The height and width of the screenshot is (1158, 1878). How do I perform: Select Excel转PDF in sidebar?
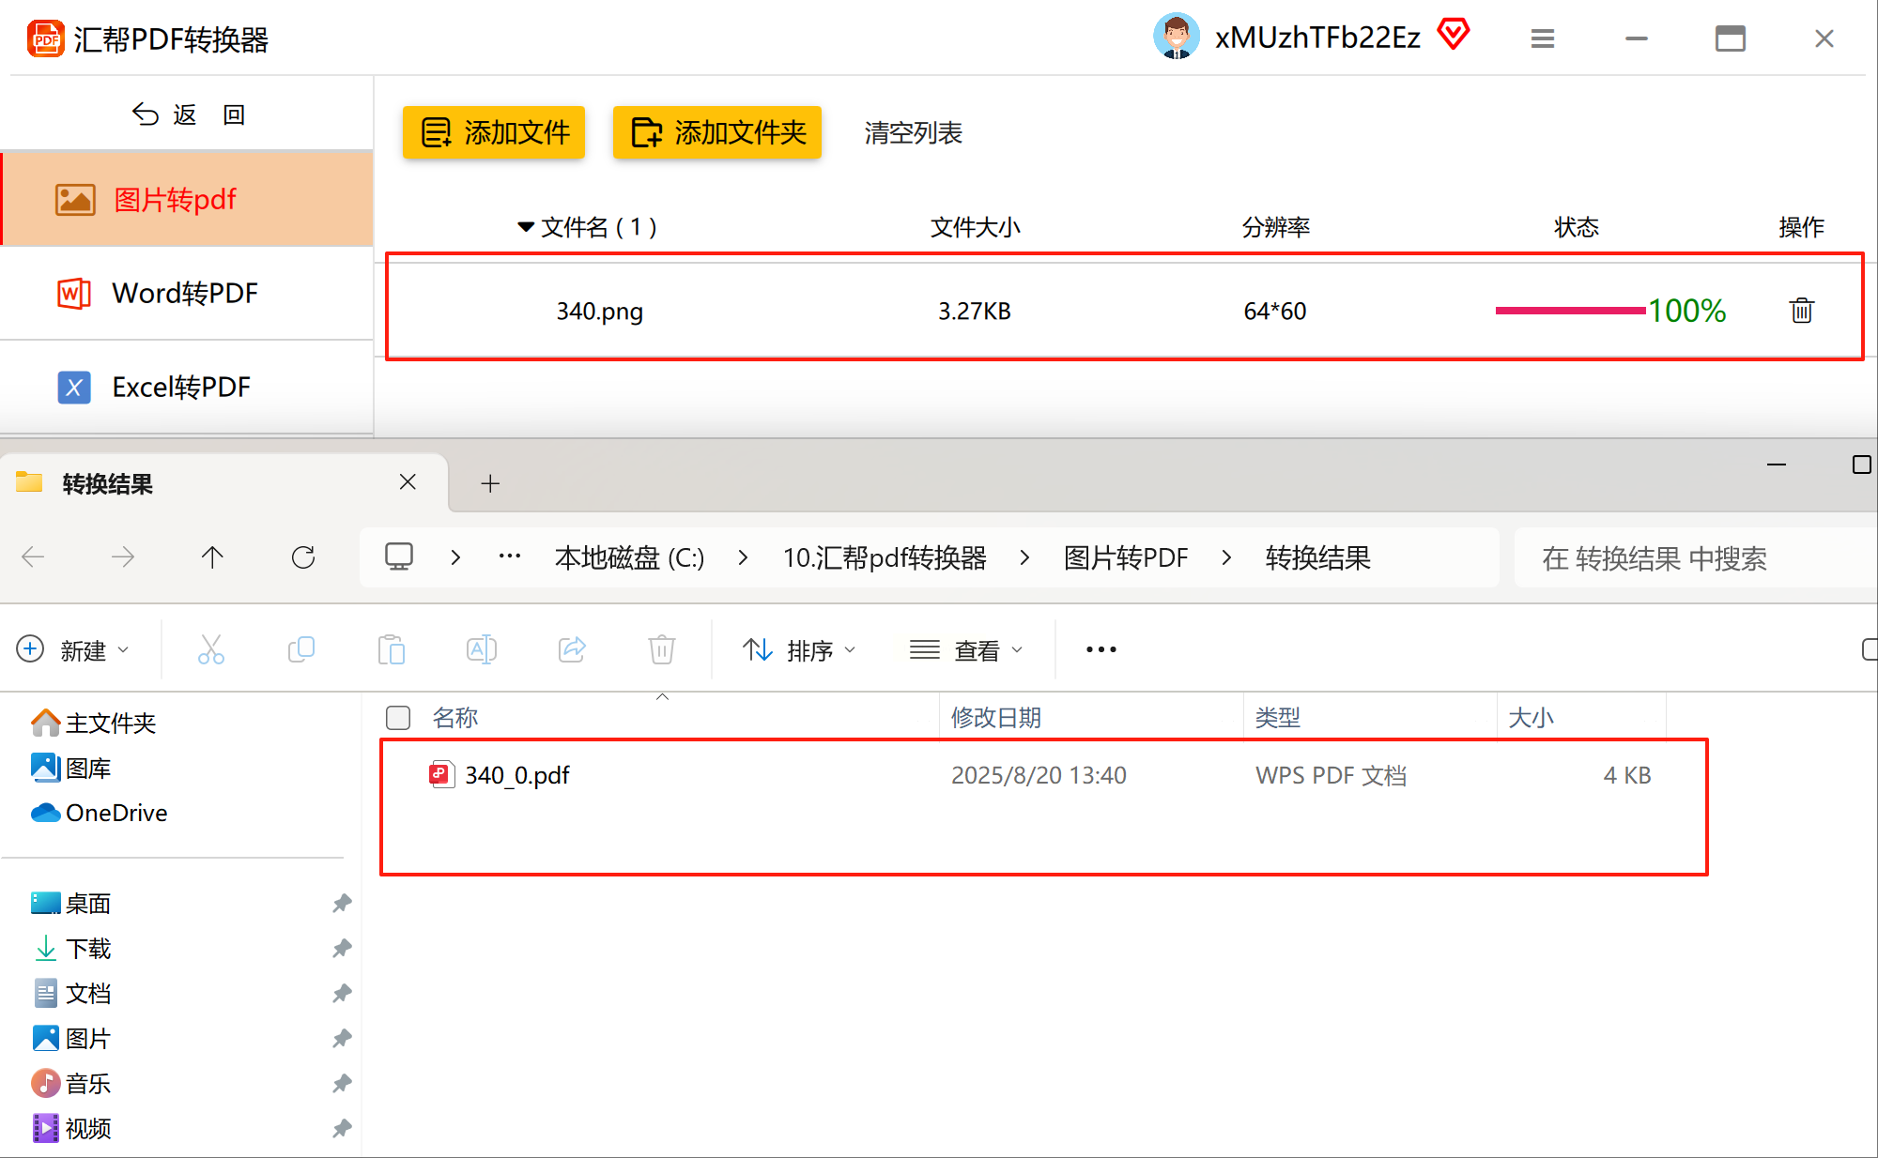[181, 387]
